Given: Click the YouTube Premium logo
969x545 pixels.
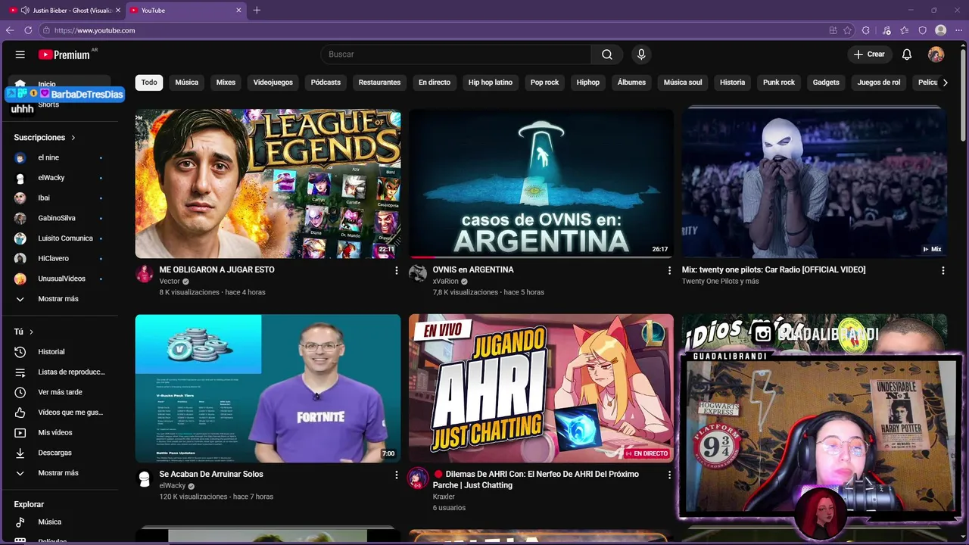Looking at the screenshot, I should pyautogui.click(x=64, y=54).
